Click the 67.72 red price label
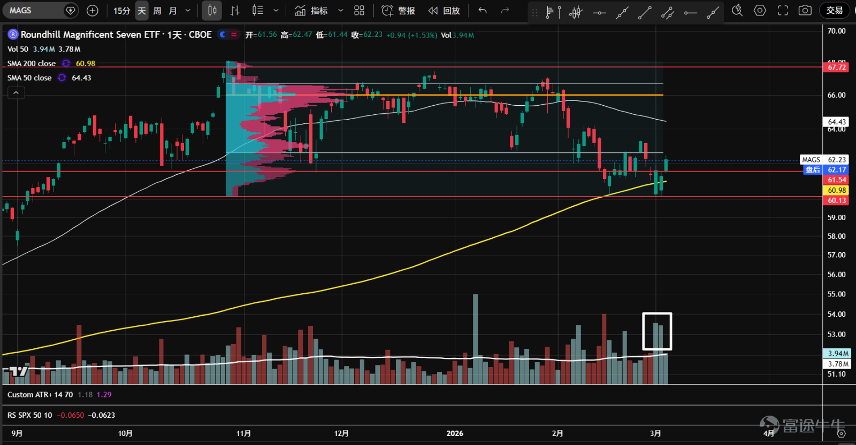 tap(837, 67)
